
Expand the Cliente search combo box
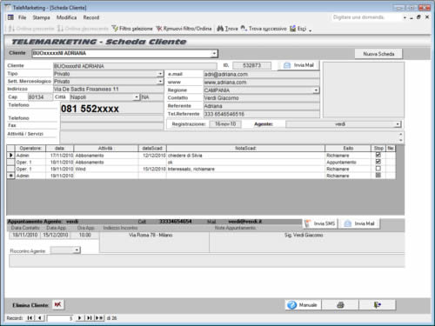pos(214,53)
